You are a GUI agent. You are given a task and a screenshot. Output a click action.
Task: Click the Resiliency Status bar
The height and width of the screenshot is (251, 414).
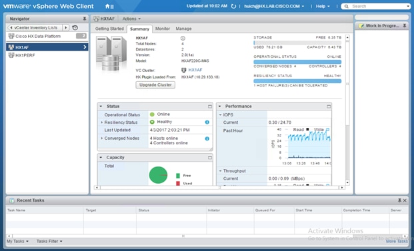pos(297,81)
